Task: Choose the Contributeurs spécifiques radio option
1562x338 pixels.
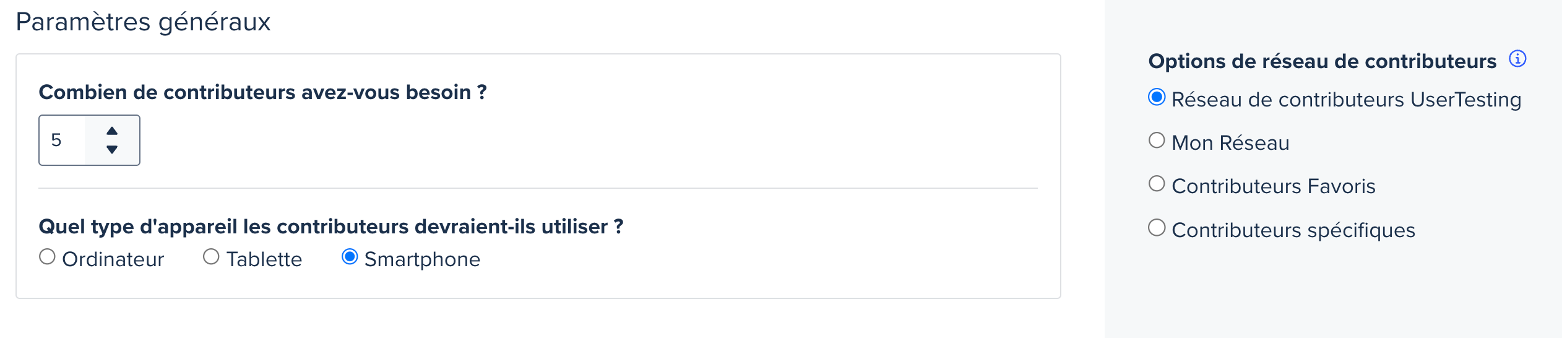Action: [1157, 228]
